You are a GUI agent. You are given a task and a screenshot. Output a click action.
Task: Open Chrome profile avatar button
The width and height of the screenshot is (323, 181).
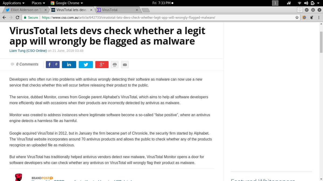(x=300, y=10)
